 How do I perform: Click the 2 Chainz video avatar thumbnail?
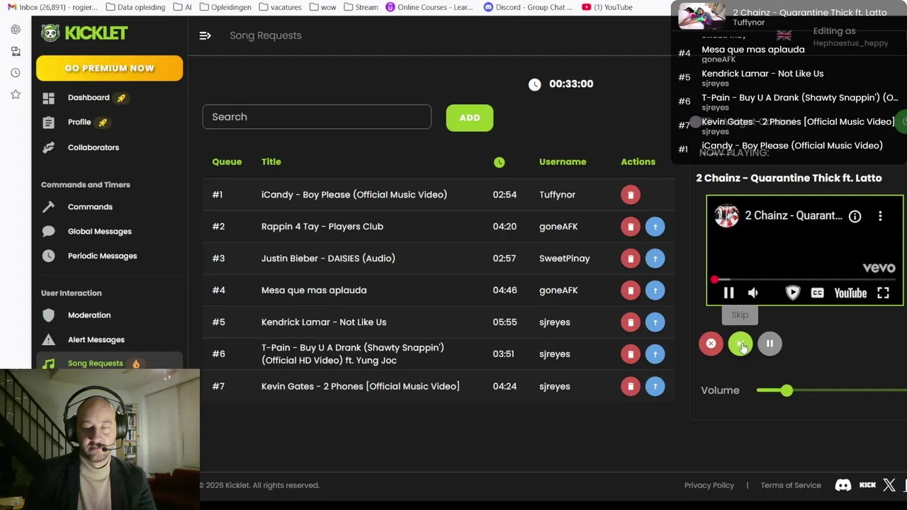(726, 215)
